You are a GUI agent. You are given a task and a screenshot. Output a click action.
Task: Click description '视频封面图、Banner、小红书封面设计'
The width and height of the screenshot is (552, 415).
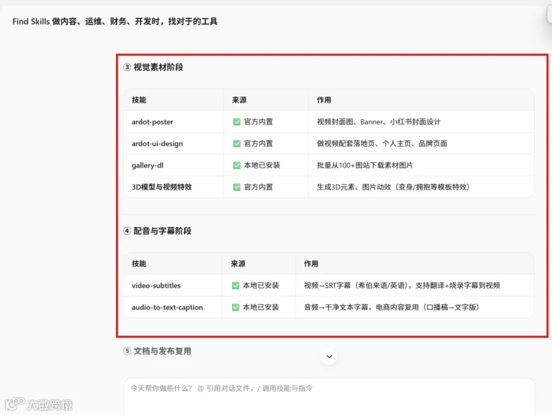point(378,122)
